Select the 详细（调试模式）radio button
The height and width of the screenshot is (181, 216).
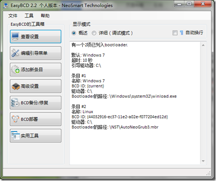click(x=94, y=33)
